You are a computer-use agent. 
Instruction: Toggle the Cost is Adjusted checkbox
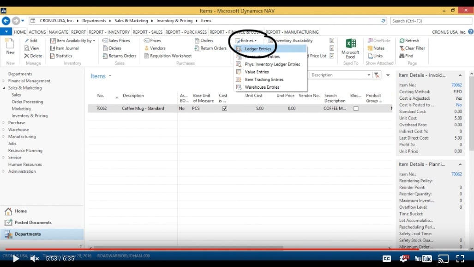pos(225,109)
